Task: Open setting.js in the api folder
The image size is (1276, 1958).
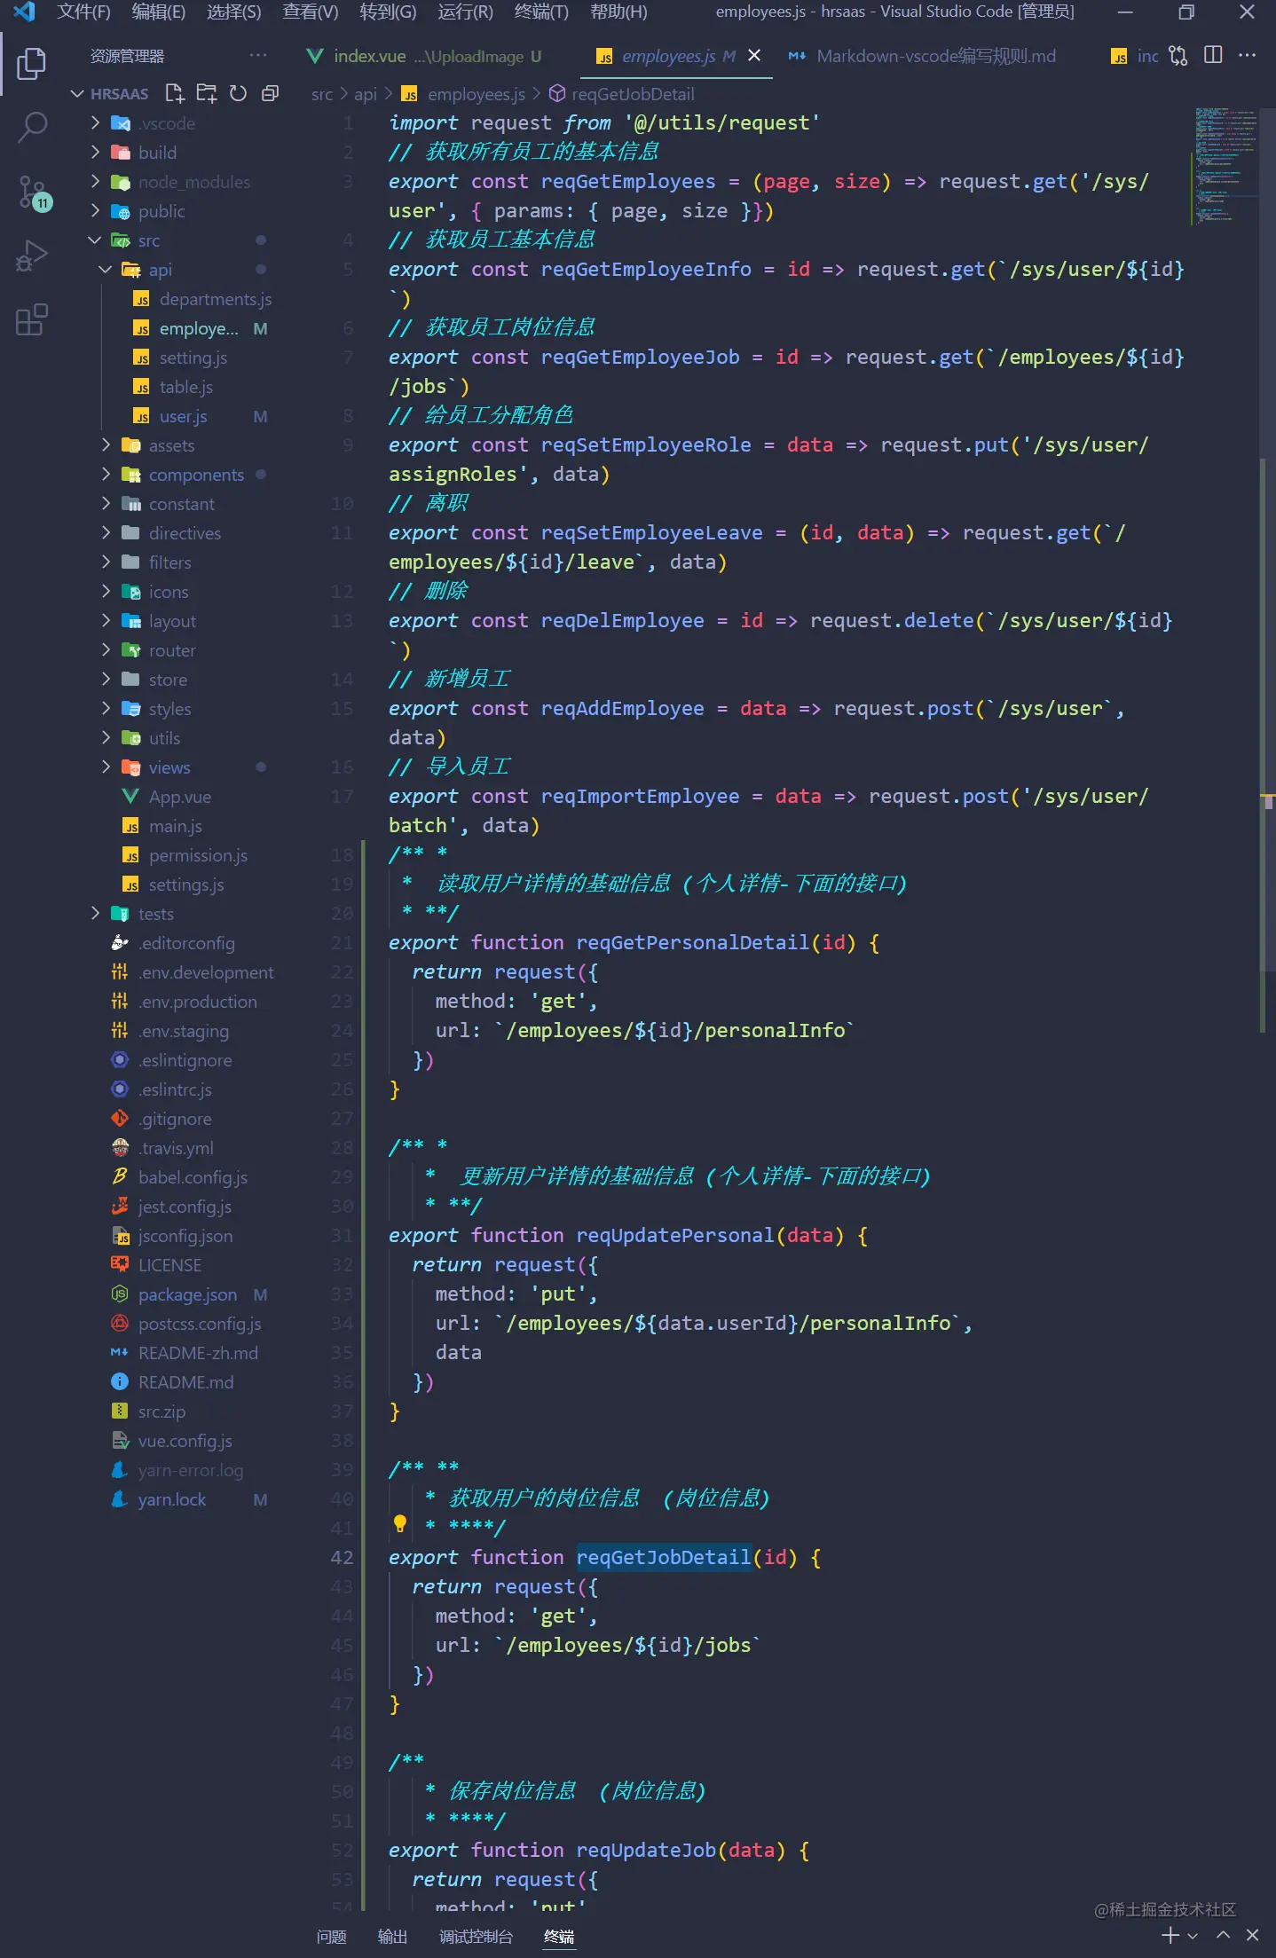Action: pos(193,358)
